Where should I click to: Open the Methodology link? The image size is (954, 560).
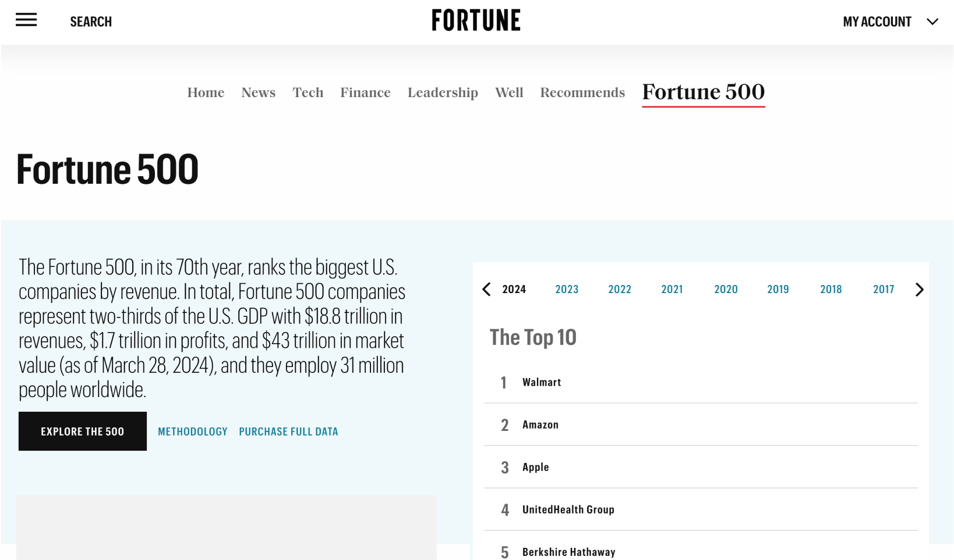(193, 431)
